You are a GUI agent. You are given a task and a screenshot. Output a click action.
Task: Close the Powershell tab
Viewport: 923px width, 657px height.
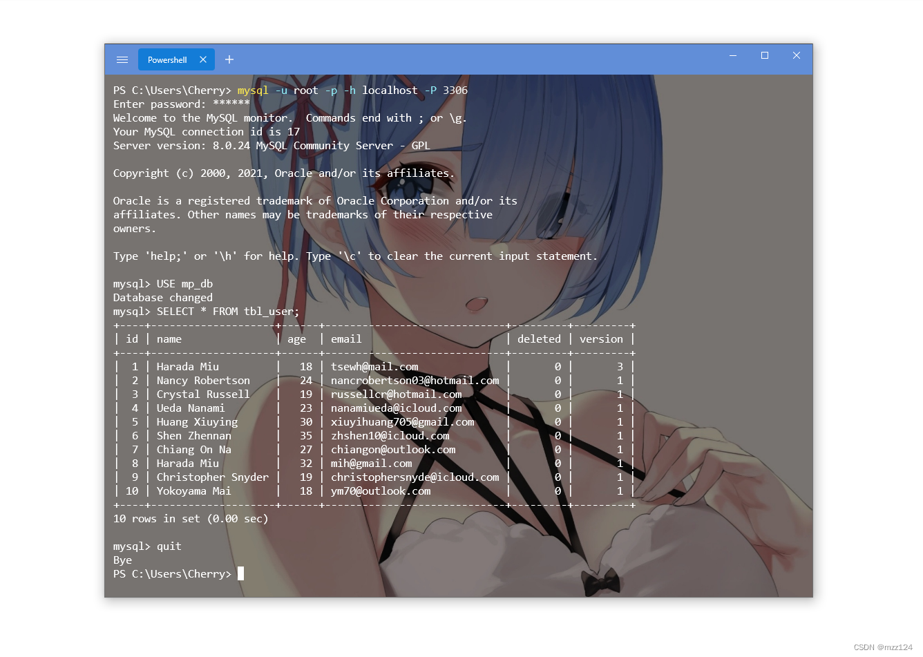(203, 60)
